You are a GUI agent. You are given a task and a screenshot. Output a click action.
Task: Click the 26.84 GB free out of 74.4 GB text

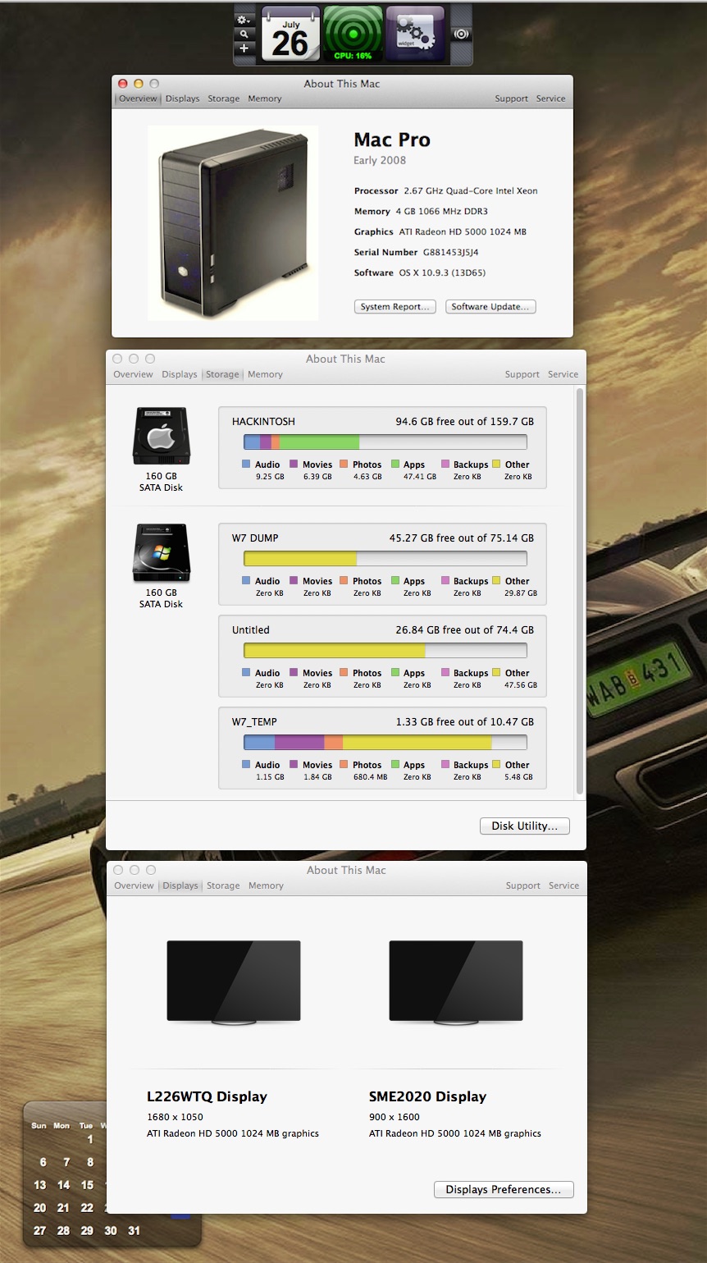(465, 629)
